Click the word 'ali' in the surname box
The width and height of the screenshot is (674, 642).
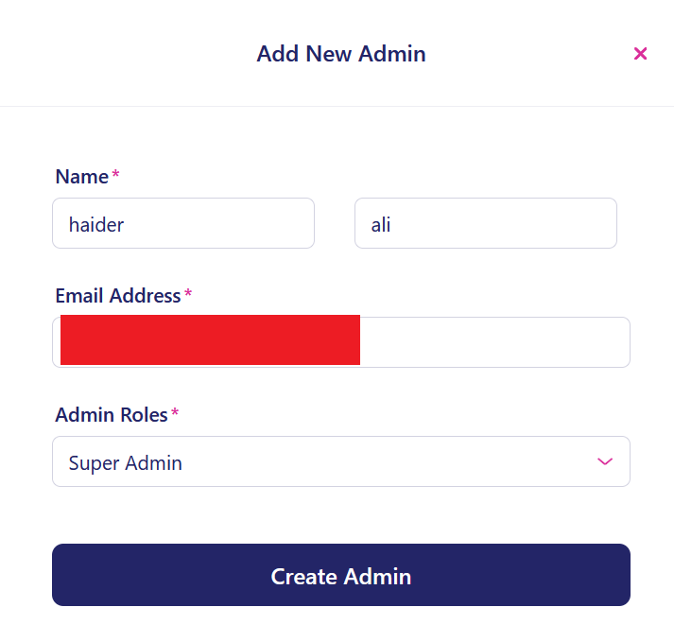click(381, 225)
